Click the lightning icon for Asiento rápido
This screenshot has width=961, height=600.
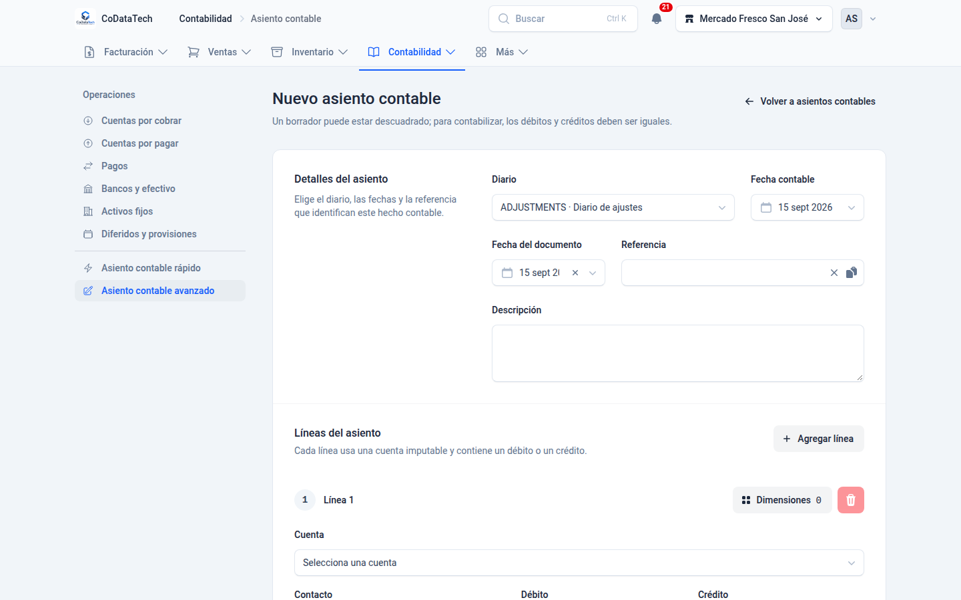(88, 268)
